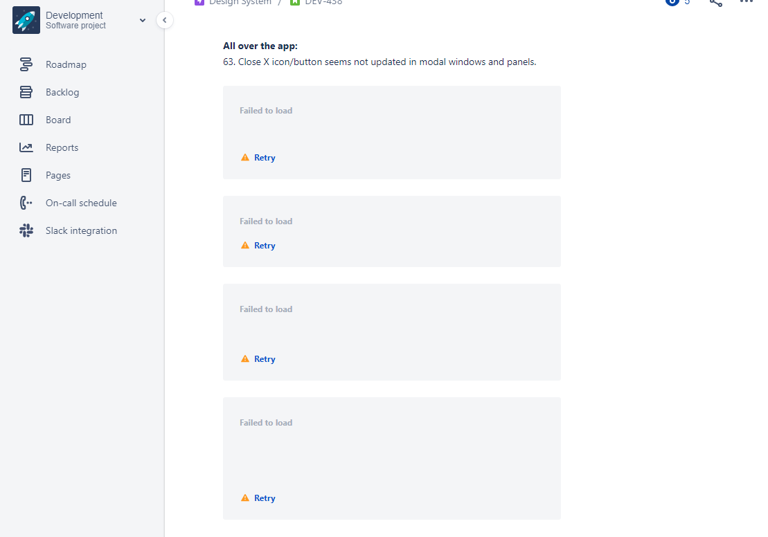
Task: Click the Close X icon description line to edit it
Action: [x=379, y=62]
